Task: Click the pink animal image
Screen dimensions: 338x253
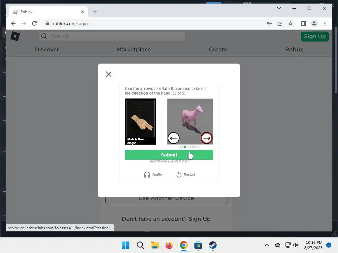Action: coord(190,122)
